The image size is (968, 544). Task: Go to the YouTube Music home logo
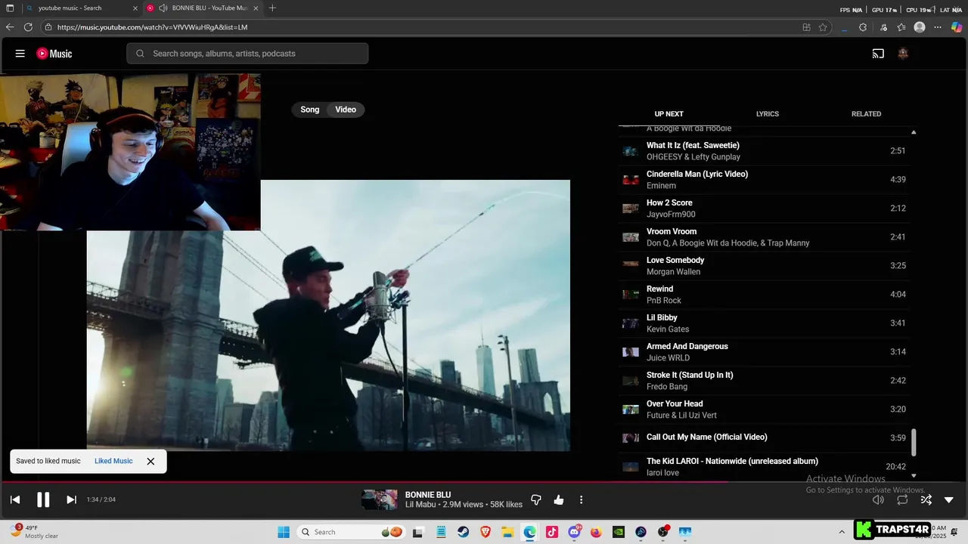[x=54, y=54]
